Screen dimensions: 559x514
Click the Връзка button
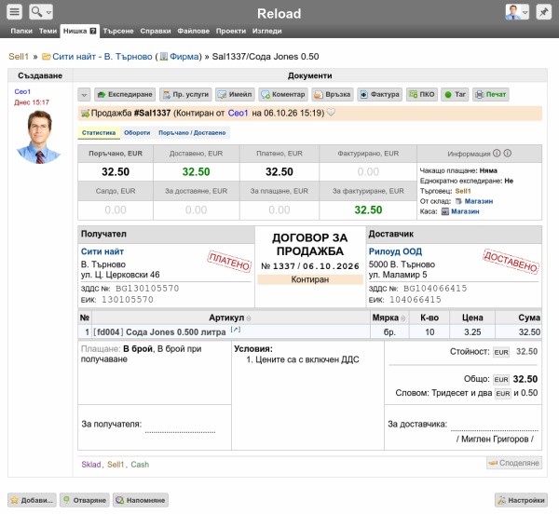(333, 95)
